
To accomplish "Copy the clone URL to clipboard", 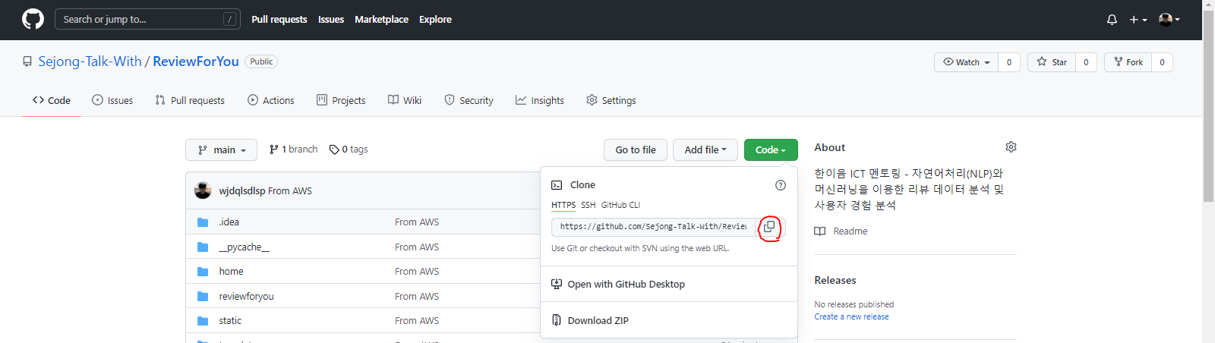I will coord(768,227).
